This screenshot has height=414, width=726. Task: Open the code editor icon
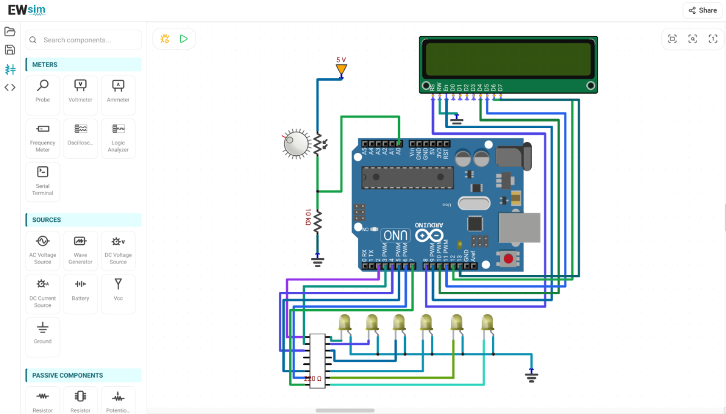10,87
